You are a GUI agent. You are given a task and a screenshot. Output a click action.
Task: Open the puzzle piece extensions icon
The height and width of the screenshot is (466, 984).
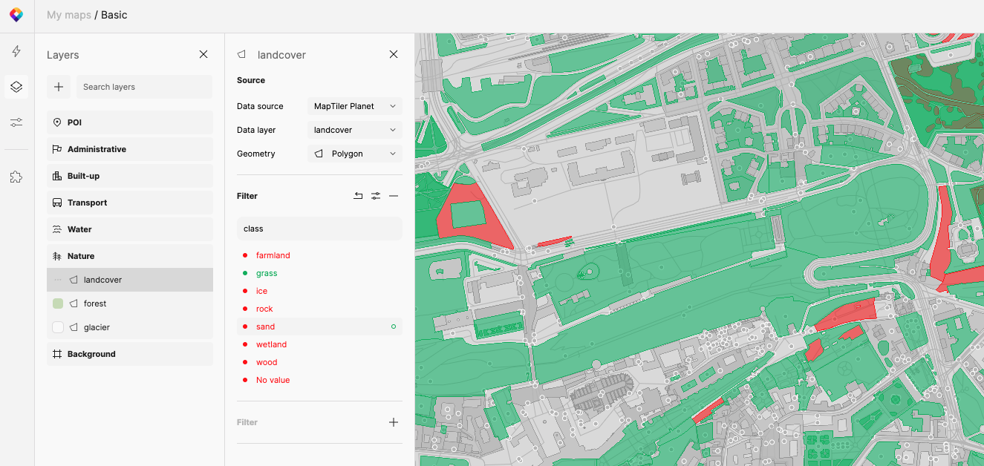[16, 177]
